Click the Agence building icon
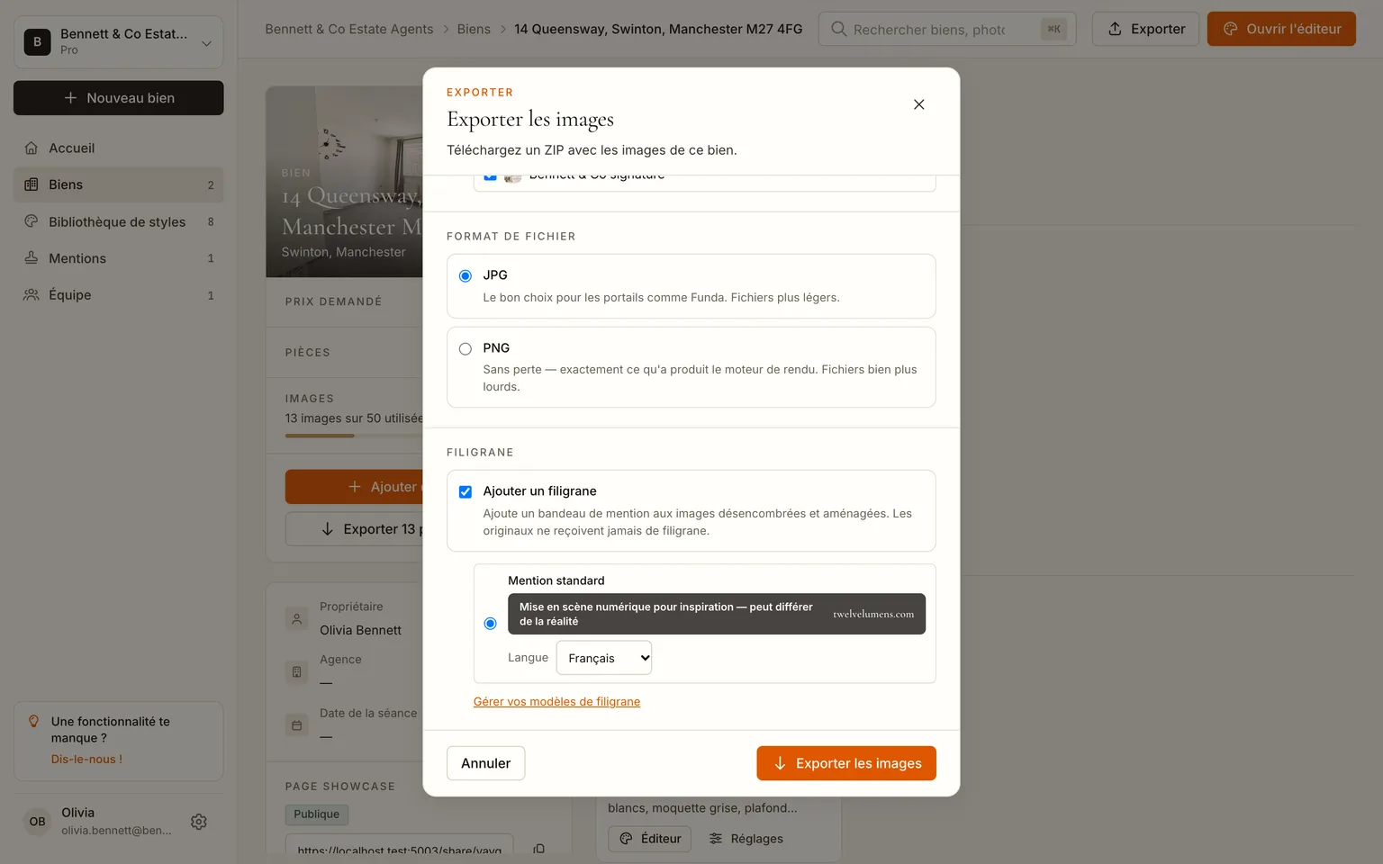1383x864 pixels. coord(296,671)
